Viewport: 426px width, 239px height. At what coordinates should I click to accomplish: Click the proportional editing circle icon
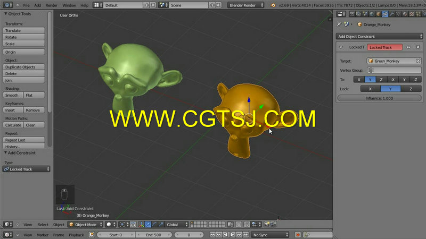[x=239, y=224]
